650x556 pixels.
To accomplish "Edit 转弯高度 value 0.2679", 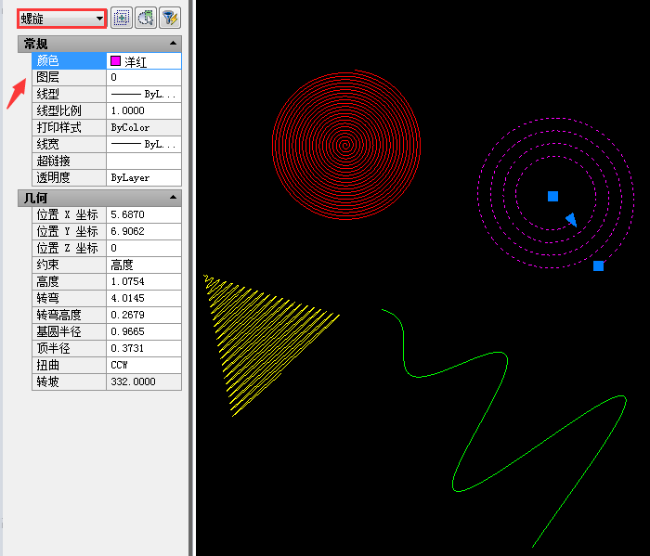I will (x=144, y=315).
